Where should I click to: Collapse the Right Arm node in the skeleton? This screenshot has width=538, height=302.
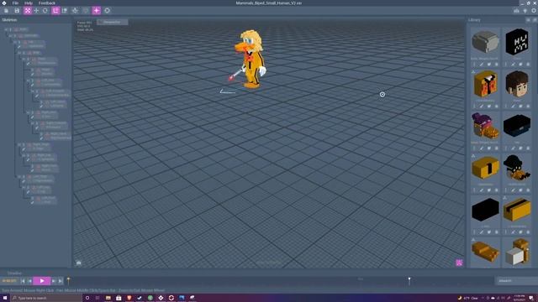[29, 112]
